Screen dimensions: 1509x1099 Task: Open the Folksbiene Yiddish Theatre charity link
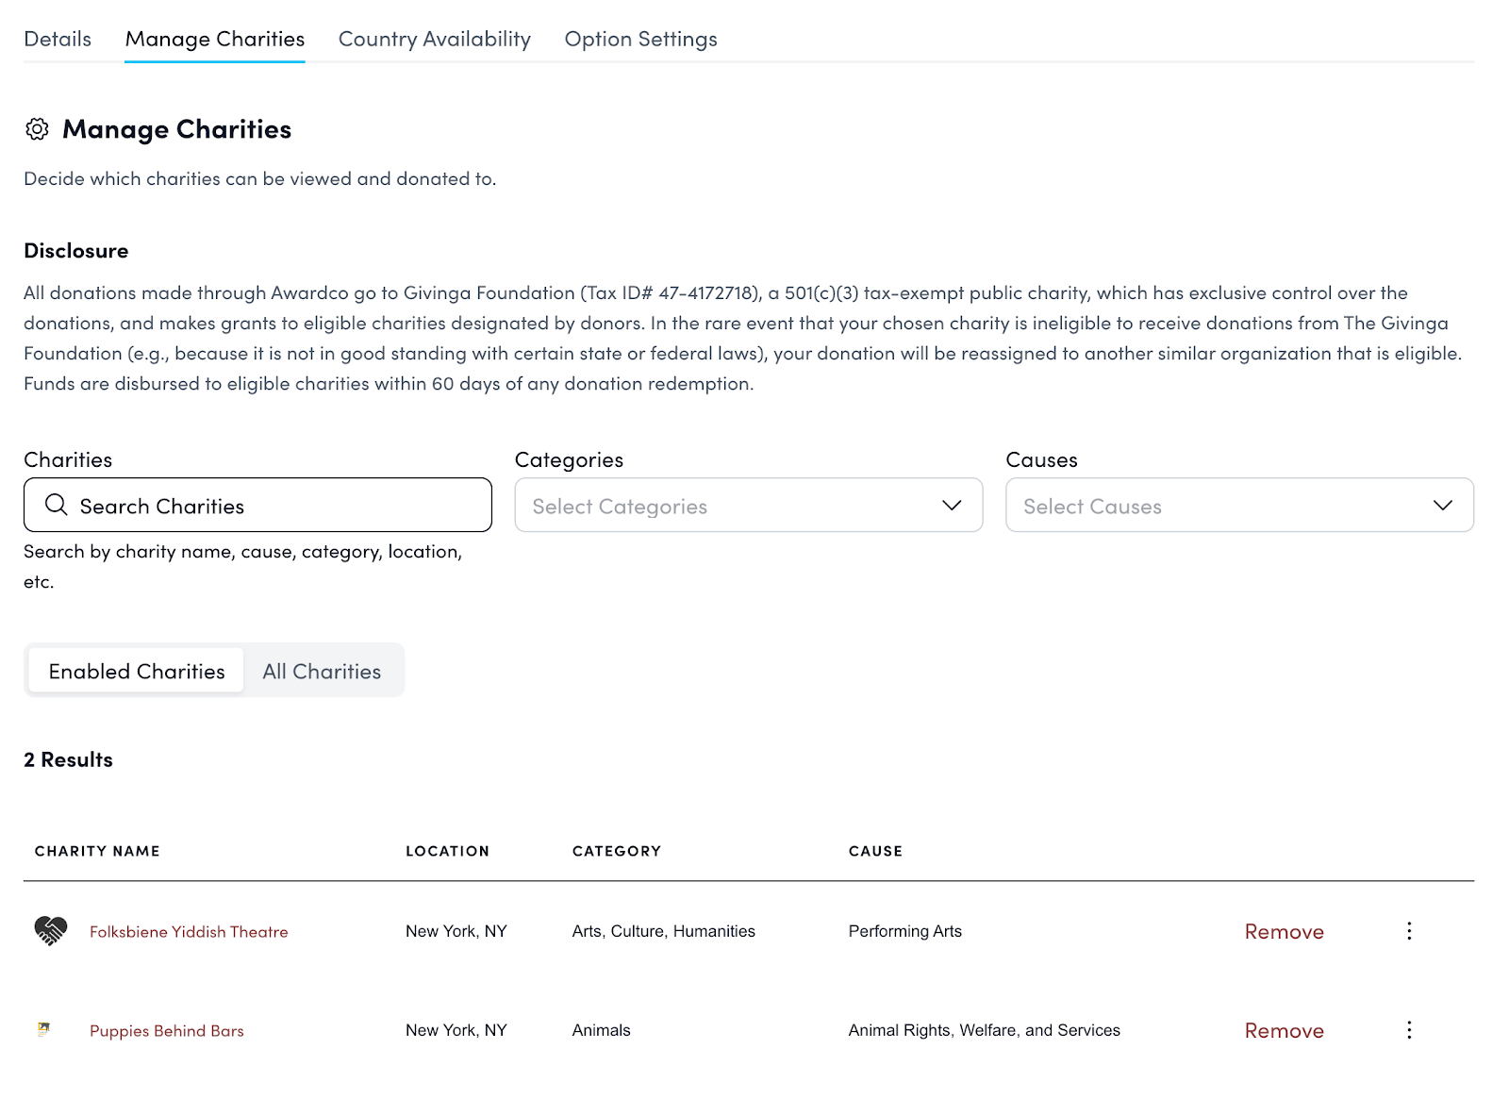pos(189,932)
